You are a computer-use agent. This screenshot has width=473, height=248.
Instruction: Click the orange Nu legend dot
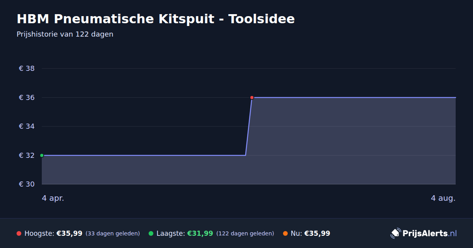pyautogui.click(x=285, y=233)
